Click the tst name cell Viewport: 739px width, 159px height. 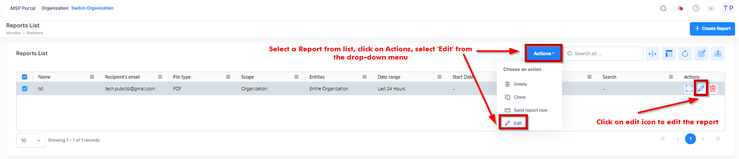click(x=41, y=89)
